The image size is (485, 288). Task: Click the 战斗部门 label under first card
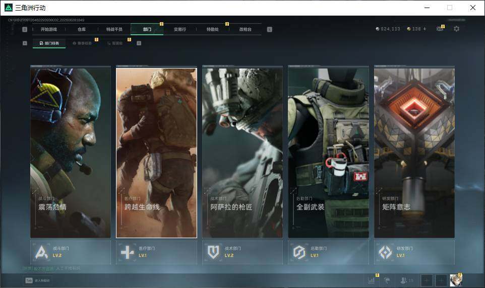pyautogui.click(x=61, y=248)
